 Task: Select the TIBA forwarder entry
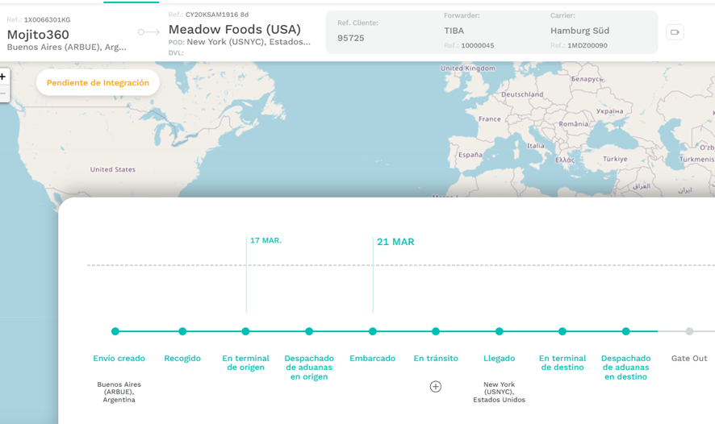tap(454, 31)
